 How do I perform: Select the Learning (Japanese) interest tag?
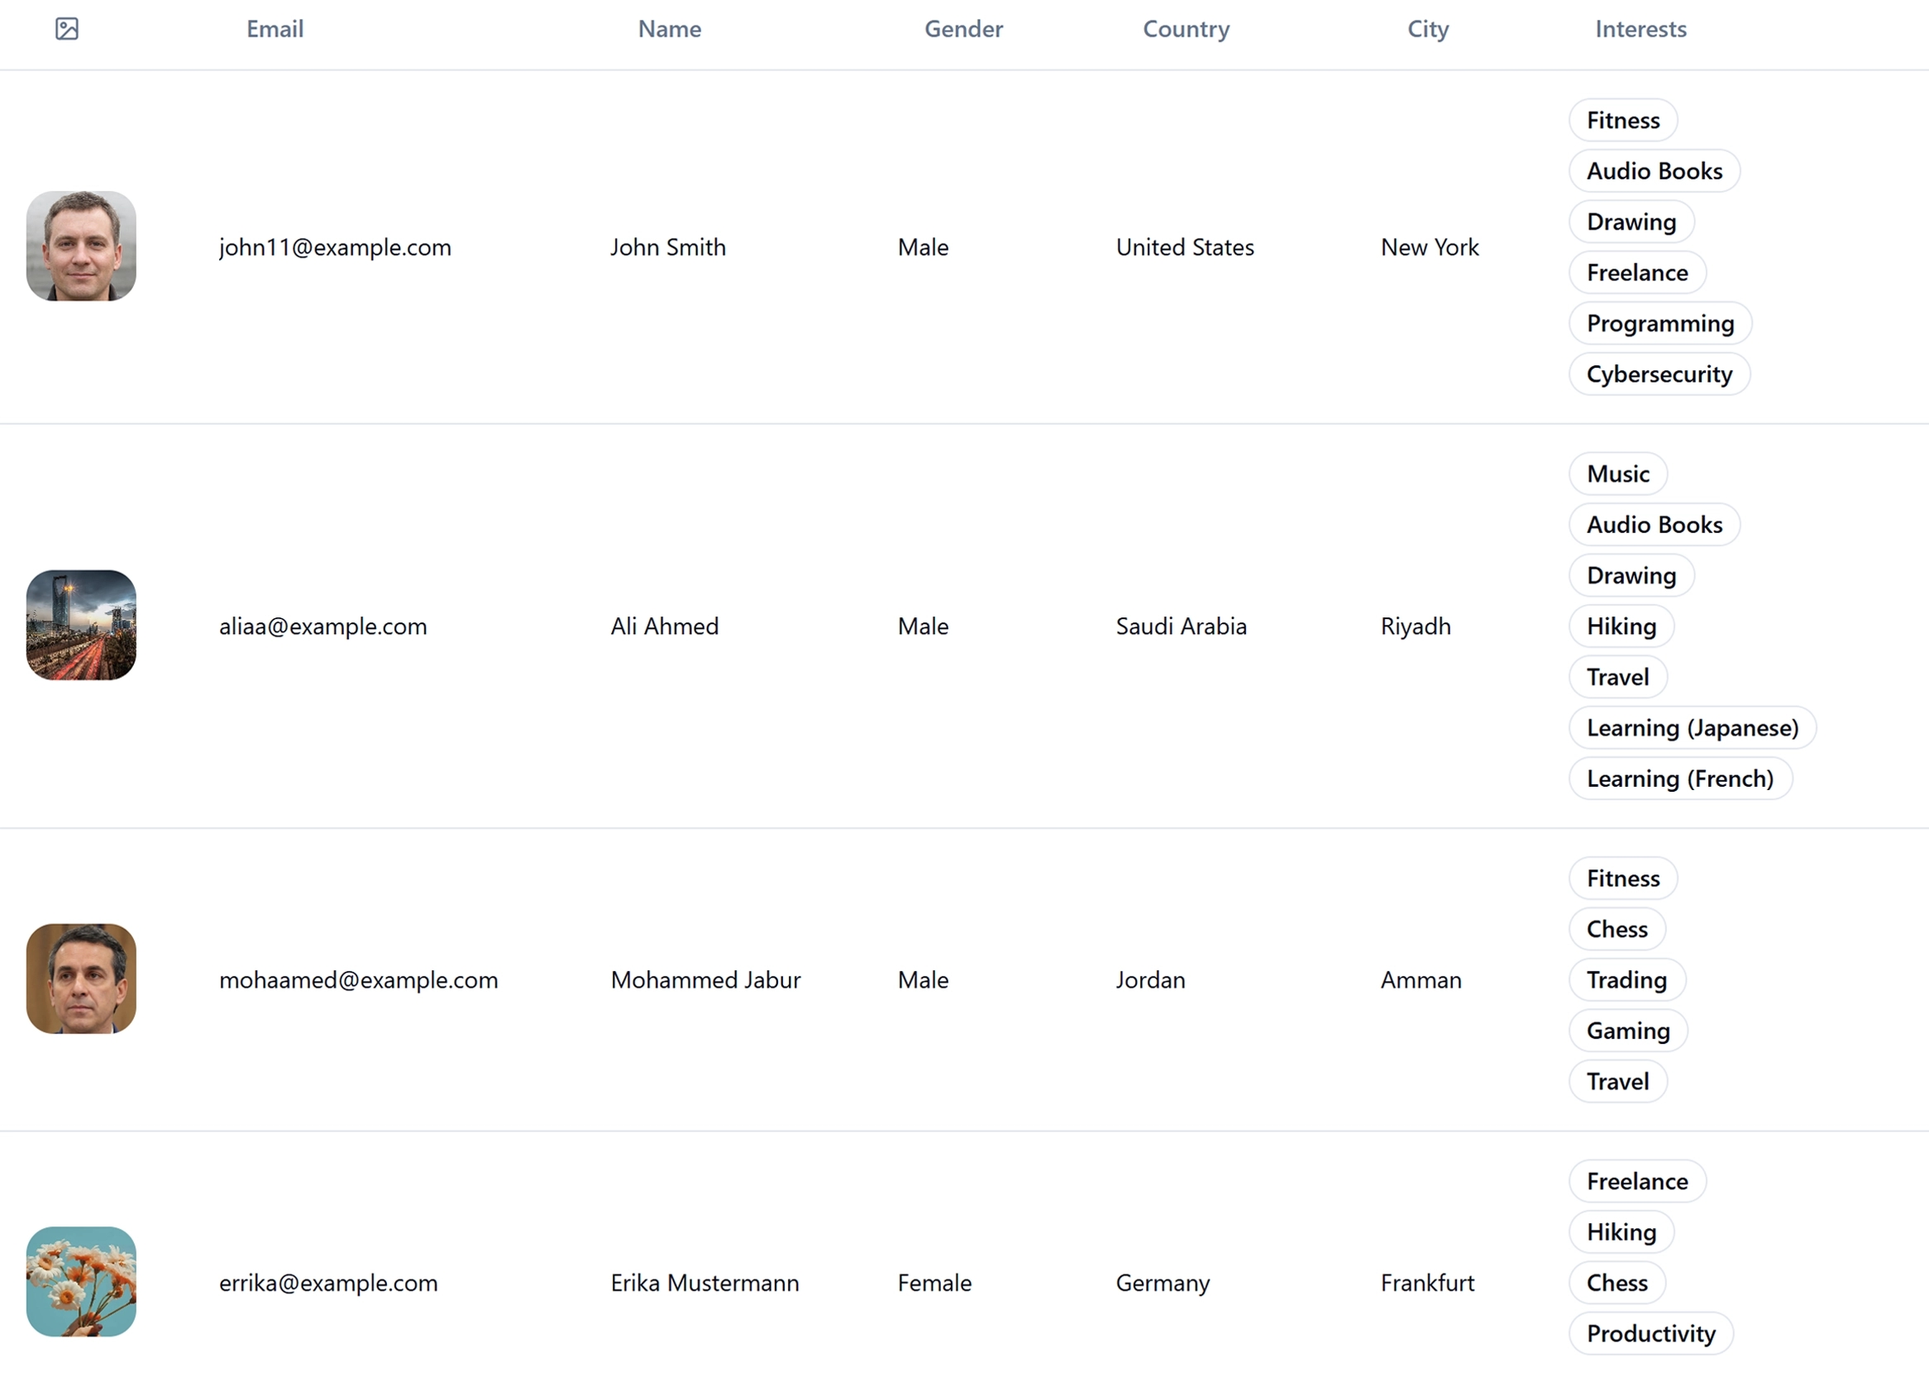(x=1693, y=727)
